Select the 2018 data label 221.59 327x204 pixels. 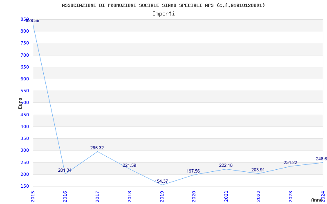pyautogui.click(x=129, y=166)
